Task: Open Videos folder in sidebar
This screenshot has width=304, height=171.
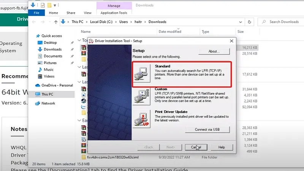Action: point(49,76)
